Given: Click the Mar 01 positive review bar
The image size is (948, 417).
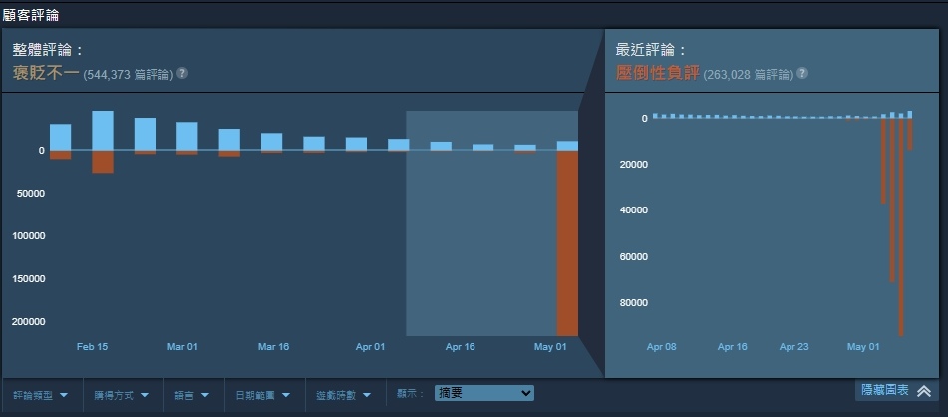Looking at the screenshot, I should point(186,136).
